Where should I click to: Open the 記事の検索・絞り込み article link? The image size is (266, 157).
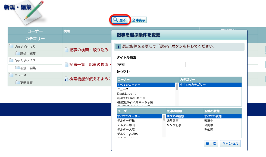89,50
